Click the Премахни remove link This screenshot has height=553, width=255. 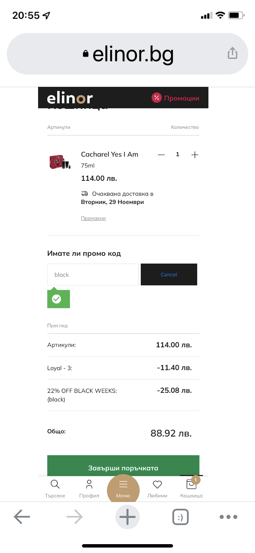tap(93, 218)
